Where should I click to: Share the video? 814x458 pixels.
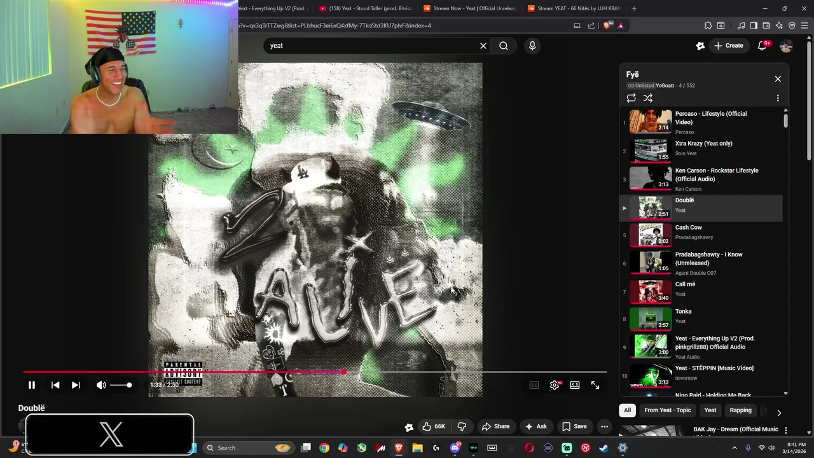click(495, 426)
